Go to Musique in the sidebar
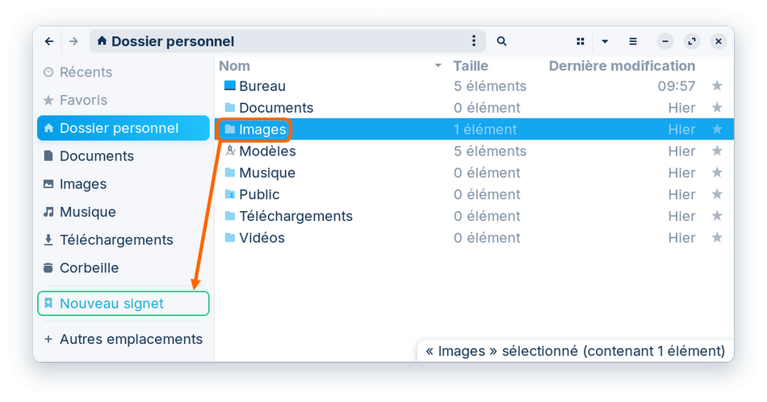 [x=87, y=213]
